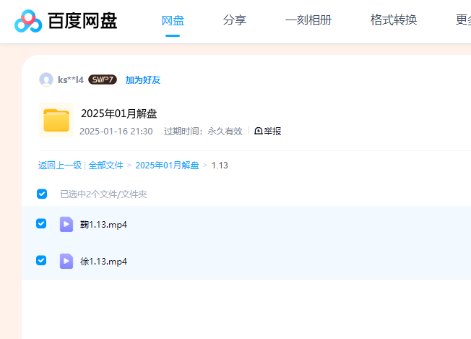Open the 分享 tab
The image size is (471, 339).
(x=235, y=20)
